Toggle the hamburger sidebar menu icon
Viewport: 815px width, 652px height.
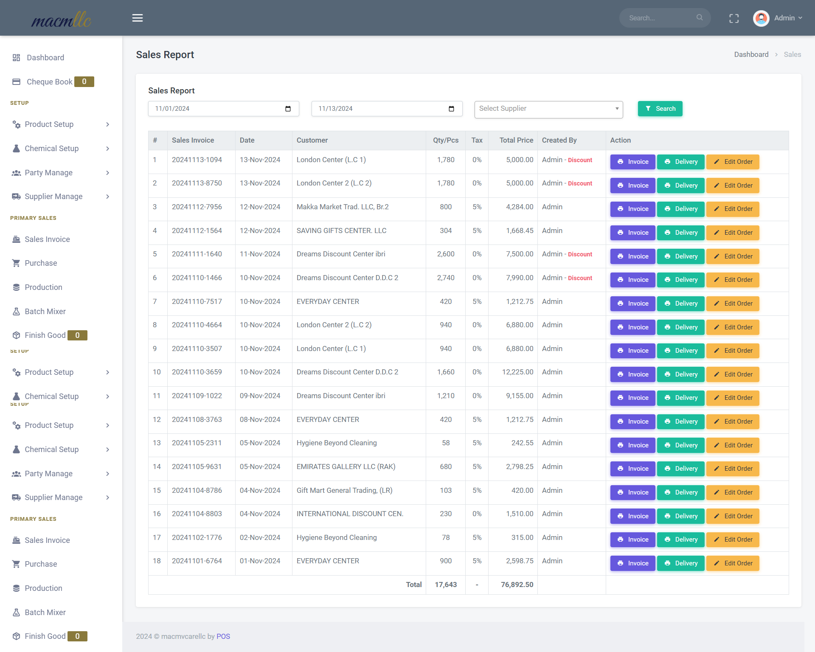pos(137,18)
